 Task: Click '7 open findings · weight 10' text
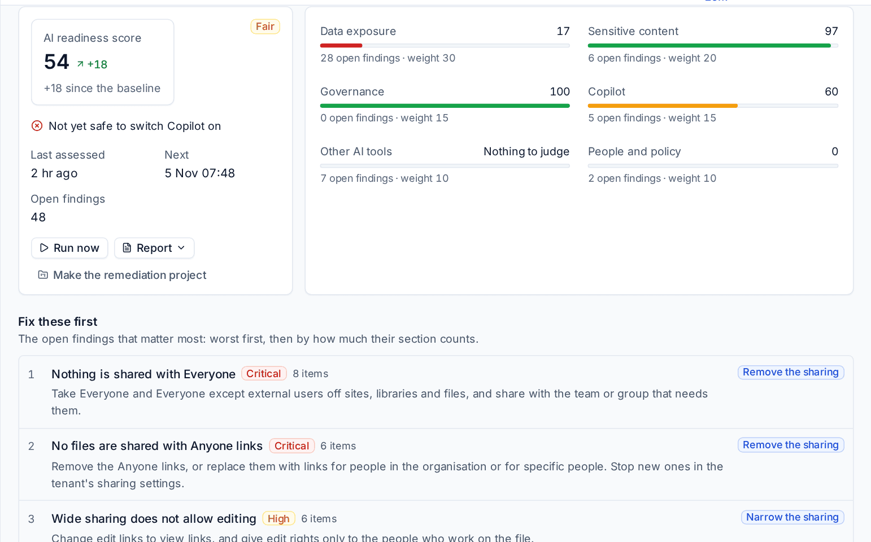click(385, 178)
